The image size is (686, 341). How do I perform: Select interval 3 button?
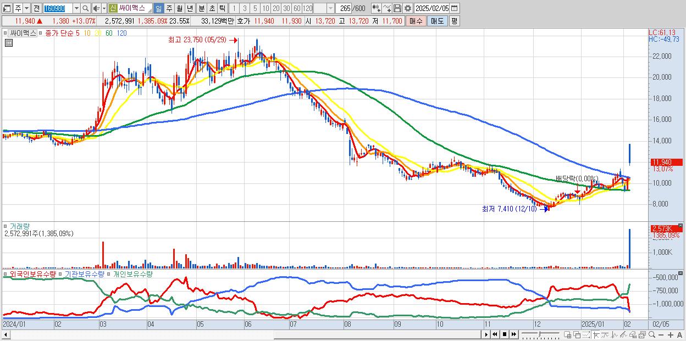tap(245, 8)
